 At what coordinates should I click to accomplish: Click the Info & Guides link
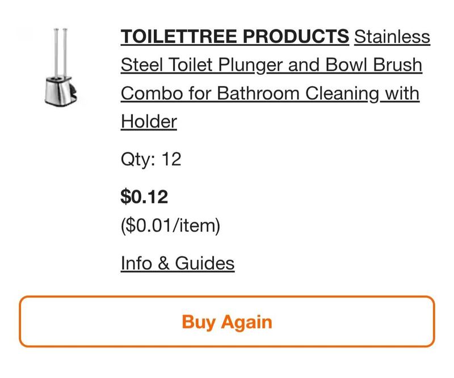(178, 263)
